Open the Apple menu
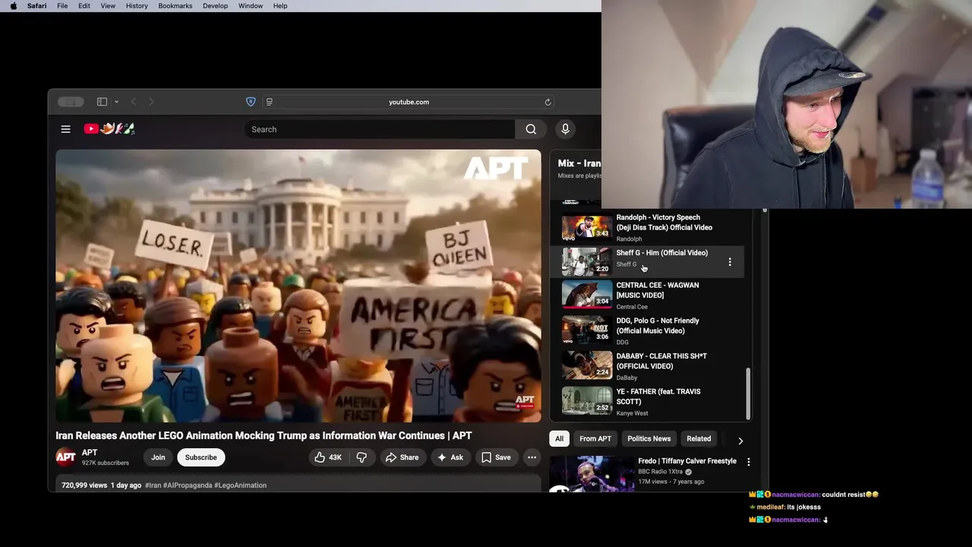The width and height of the screenshot is (972, 547). point(13,5)
